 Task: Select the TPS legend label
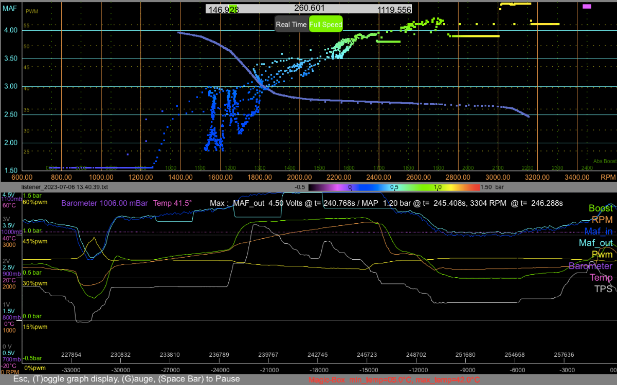coord(603,289)
